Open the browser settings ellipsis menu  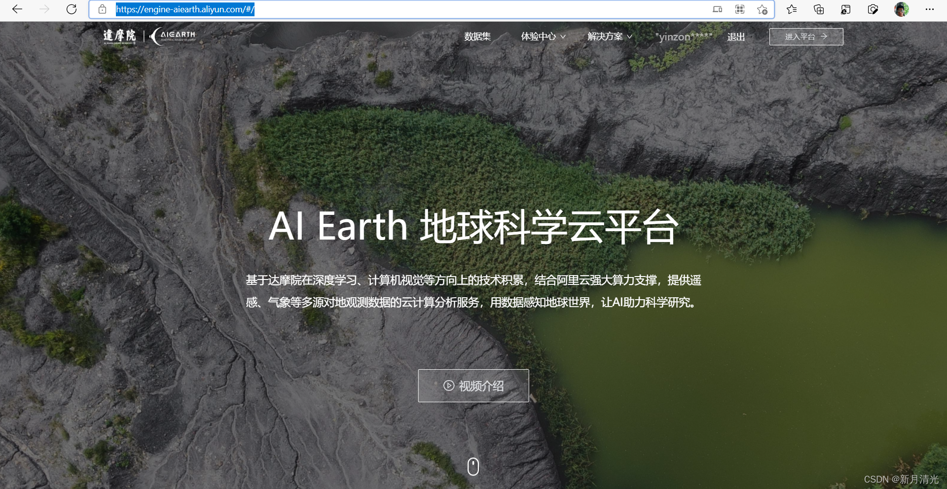(930, 9)
